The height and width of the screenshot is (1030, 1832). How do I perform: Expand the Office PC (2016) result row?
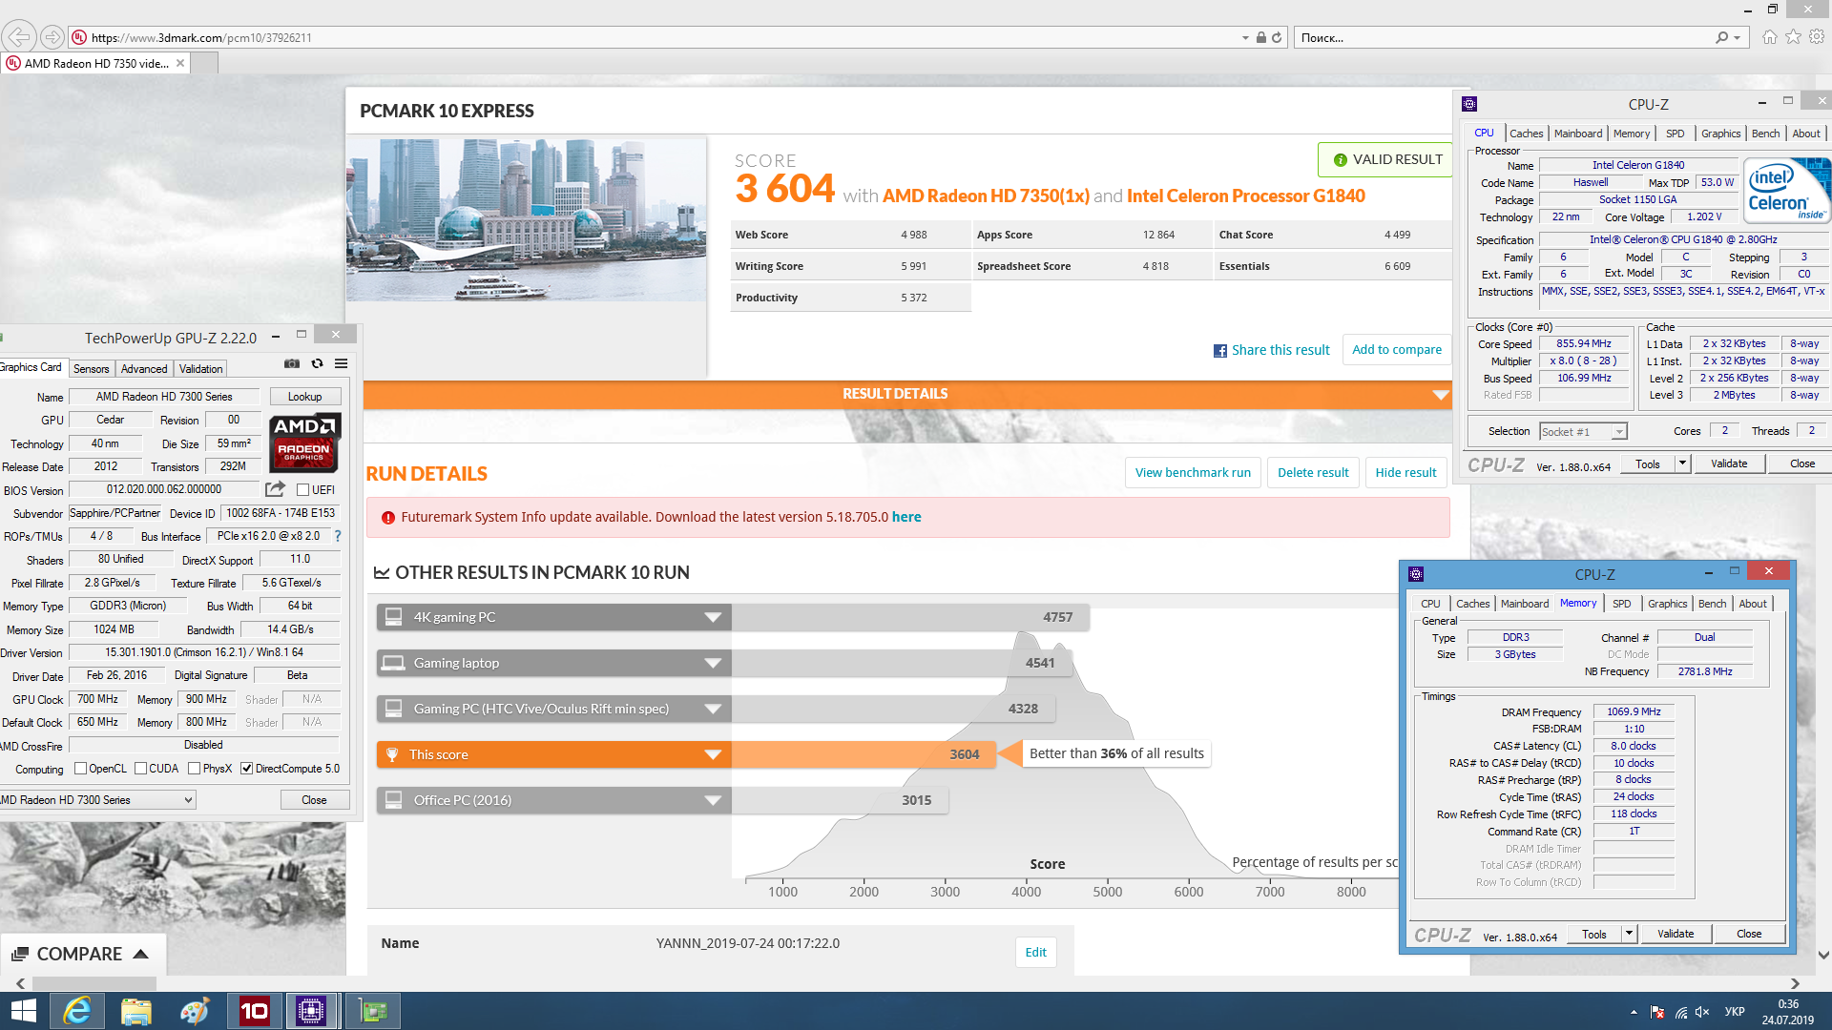(713, 800)
